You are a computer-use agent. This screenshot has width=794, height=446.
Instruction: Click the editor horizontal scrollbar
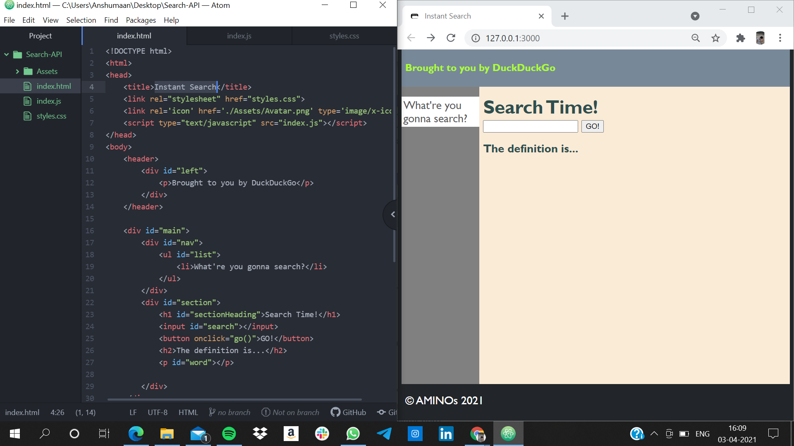(234, 399)
